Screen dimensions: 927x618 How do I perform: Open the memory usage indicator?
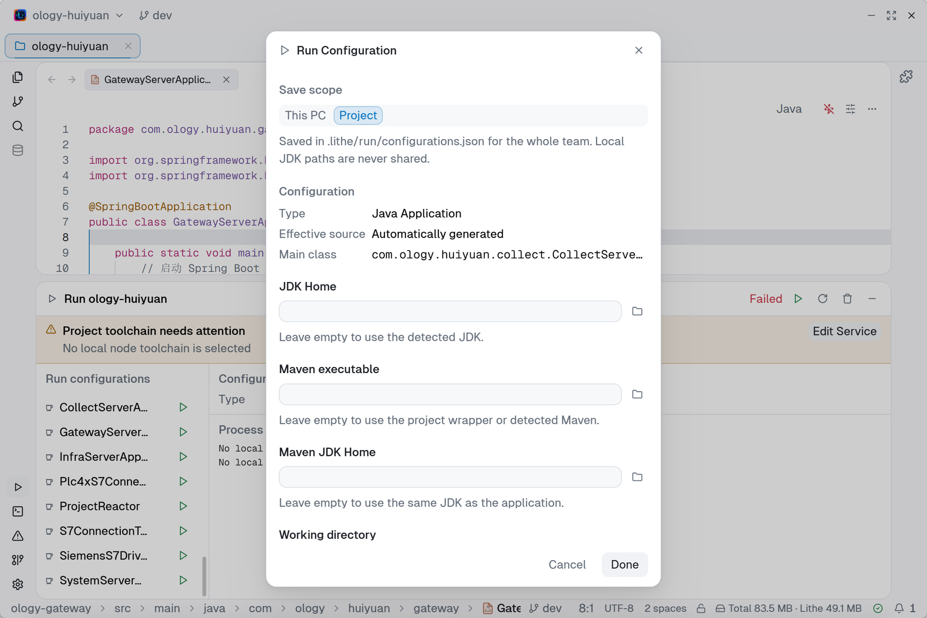pyautogui.click(x=788, y=608)
